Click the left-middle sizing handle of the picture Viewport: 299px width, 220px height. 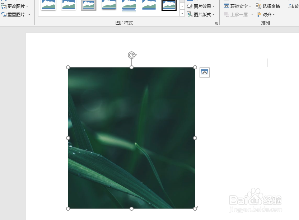coord(68,138)
